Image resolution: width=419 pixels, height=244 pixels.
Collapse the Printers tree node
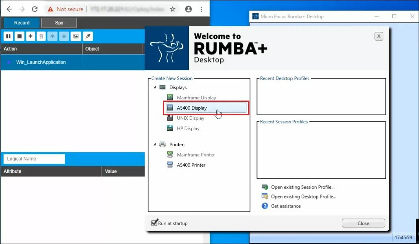coord(155,145)
